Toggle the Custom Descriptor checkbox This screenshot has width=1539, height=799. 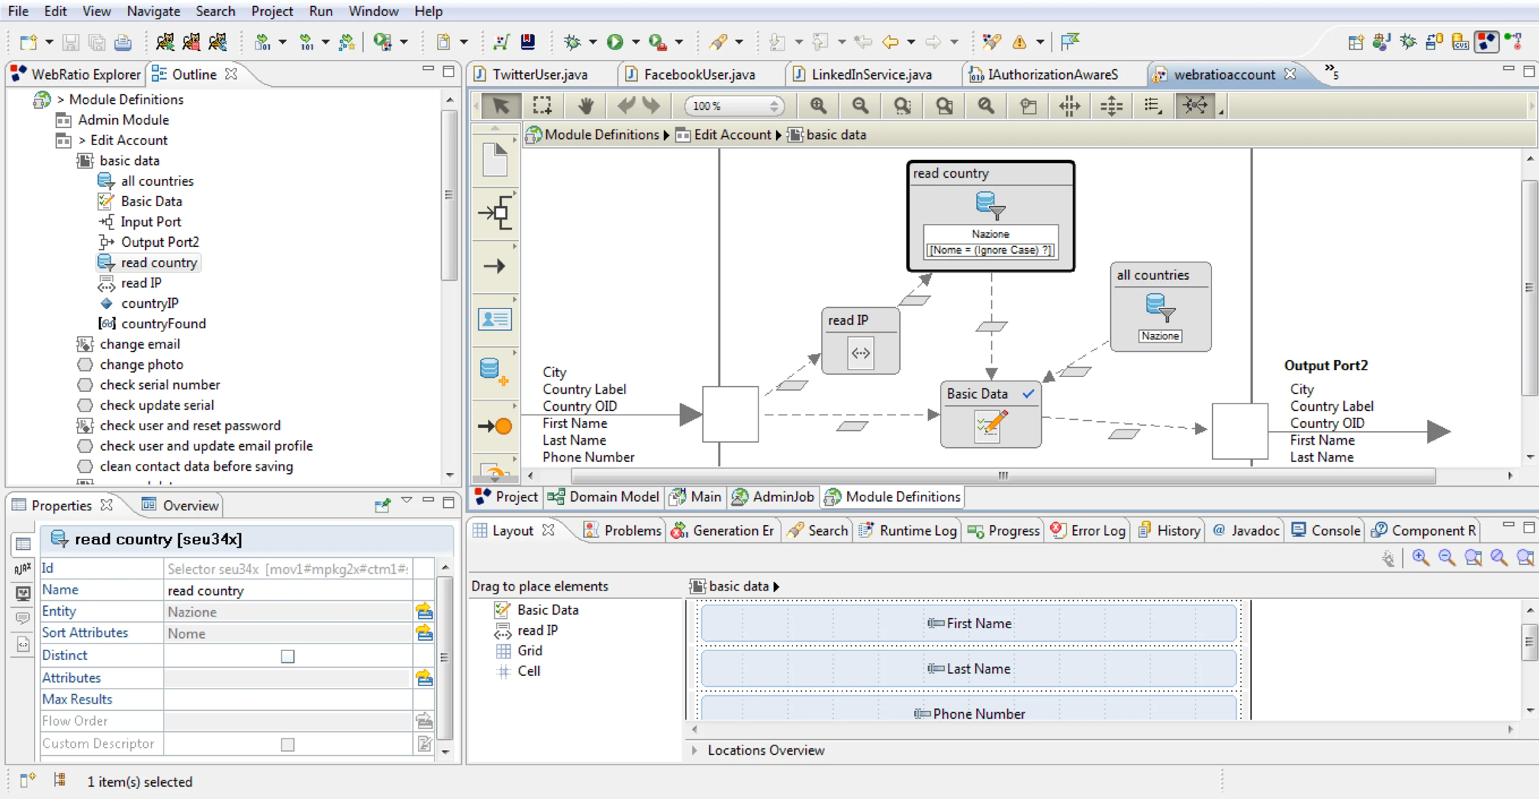[x=288, y=744]
